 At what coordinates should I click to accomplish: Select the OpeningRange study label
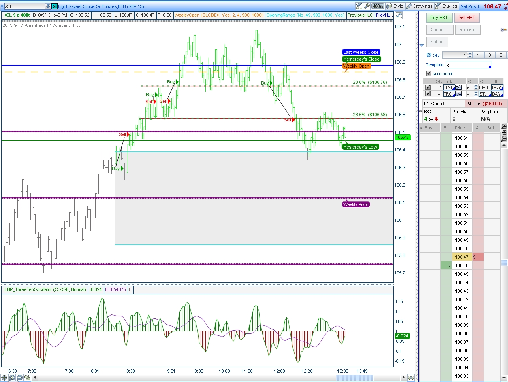305,15
